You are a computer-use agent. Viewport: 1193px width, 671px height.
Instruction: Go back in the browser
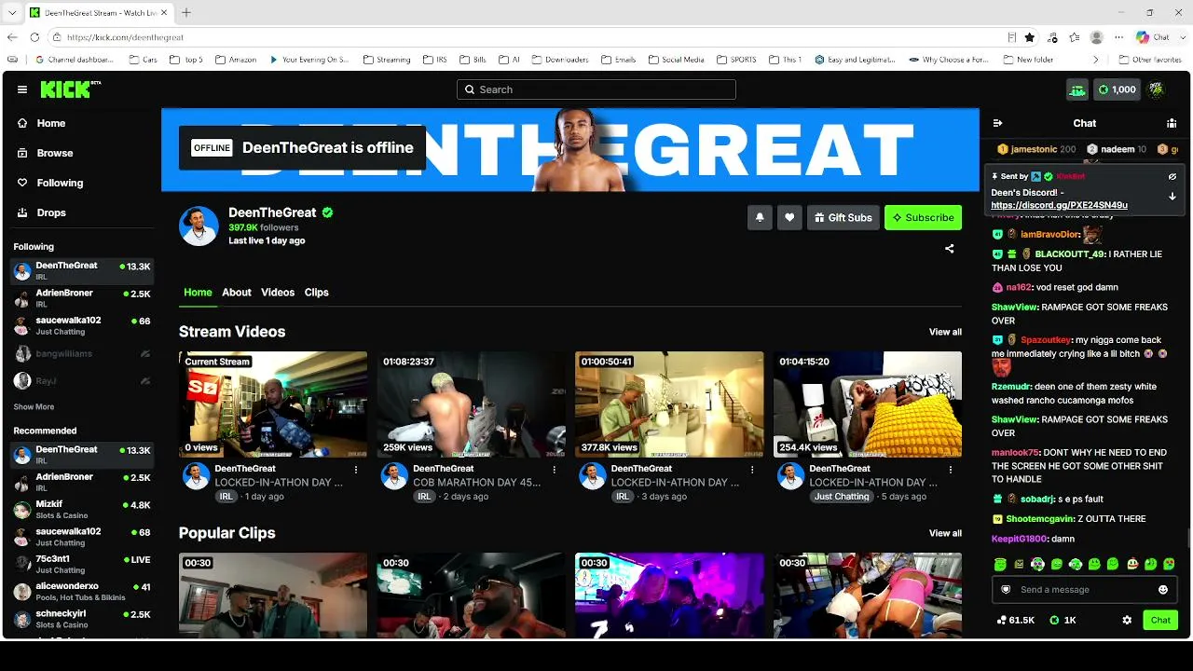point(12,37)
